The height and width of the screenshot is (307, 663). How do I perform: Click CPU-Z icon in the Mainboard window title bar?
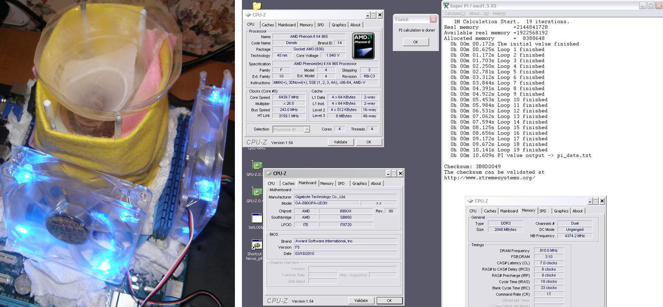pyautogui.click(x=269, y=174)
